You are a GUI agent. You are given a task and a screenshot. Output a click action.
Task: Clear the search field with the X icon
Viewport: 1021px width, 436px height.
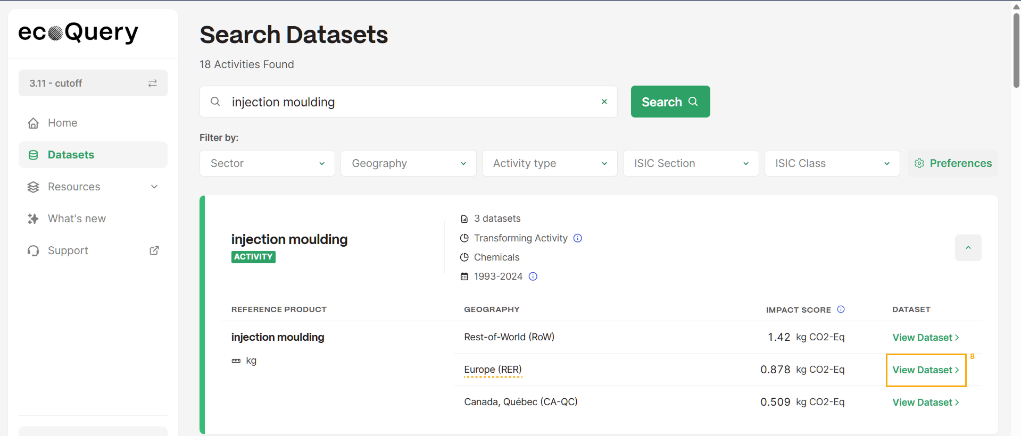[604, 102]
